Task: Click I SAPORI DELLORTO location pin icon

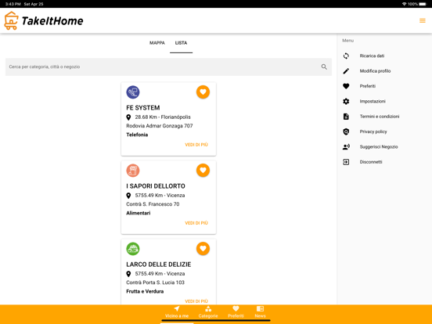Action: click(128, 196)
